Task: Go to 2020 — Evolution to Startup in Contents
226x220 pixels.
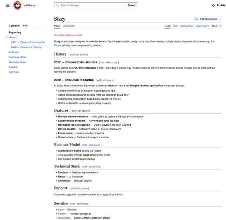Action: [x=26, y=47]
